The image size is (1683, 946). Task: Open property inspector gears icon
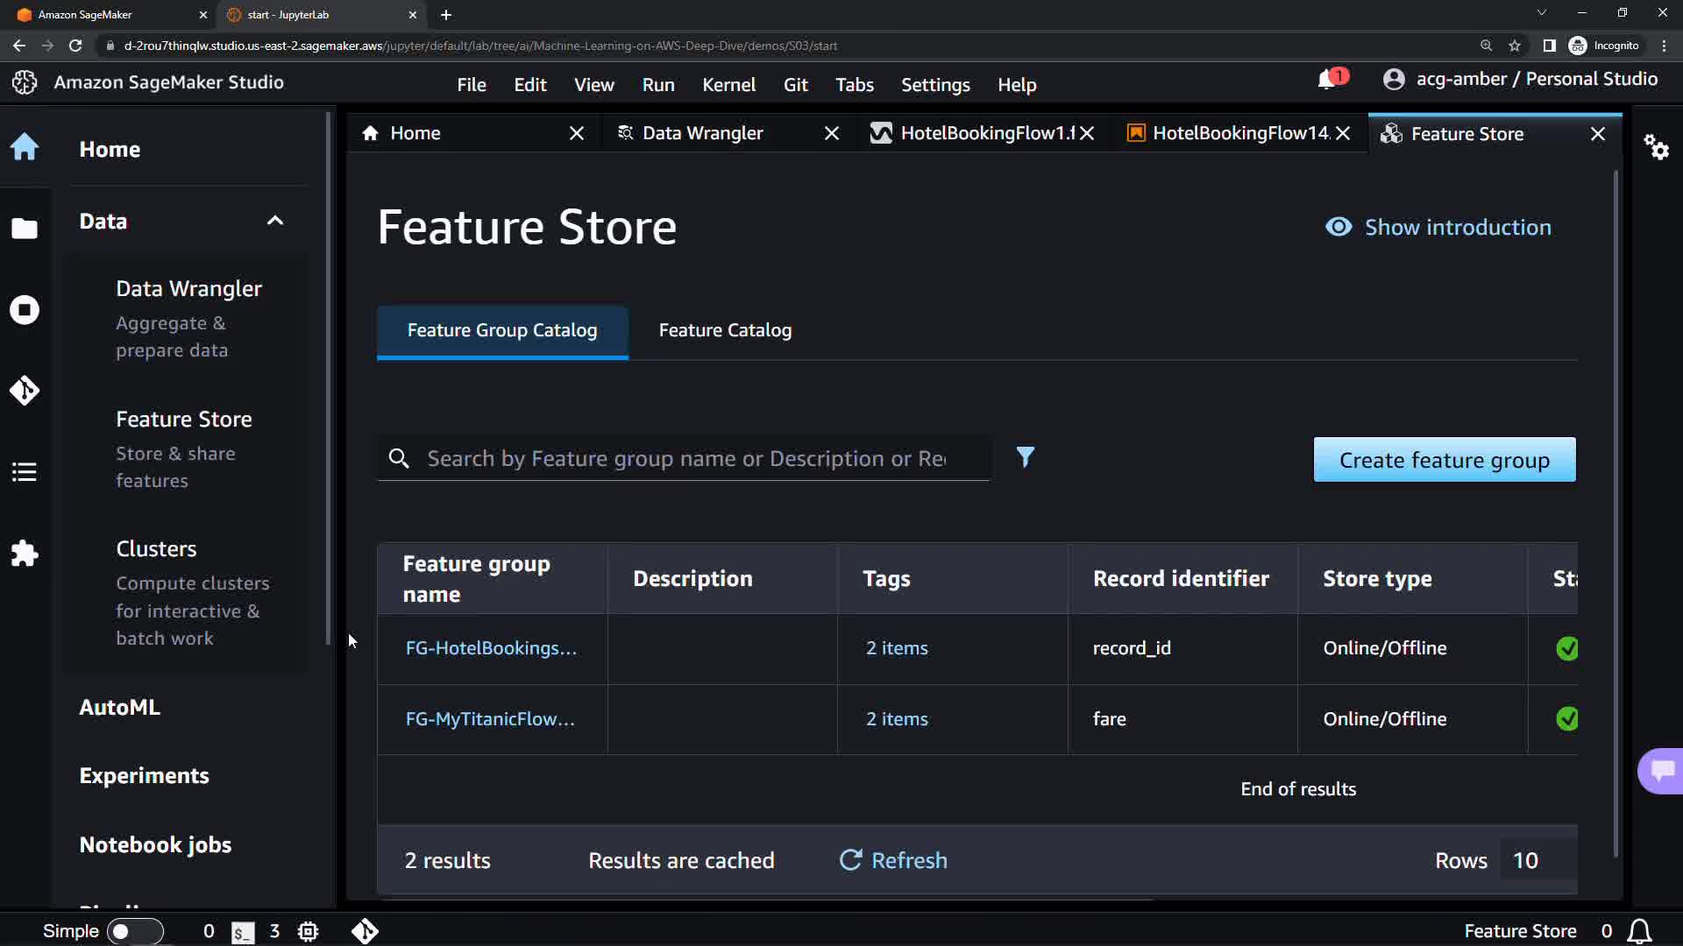1656,146
